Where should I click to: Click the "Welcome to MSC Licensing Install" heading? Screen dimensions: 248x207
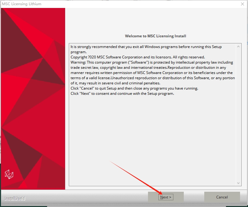pyautogui.click(x=155, y=36)
